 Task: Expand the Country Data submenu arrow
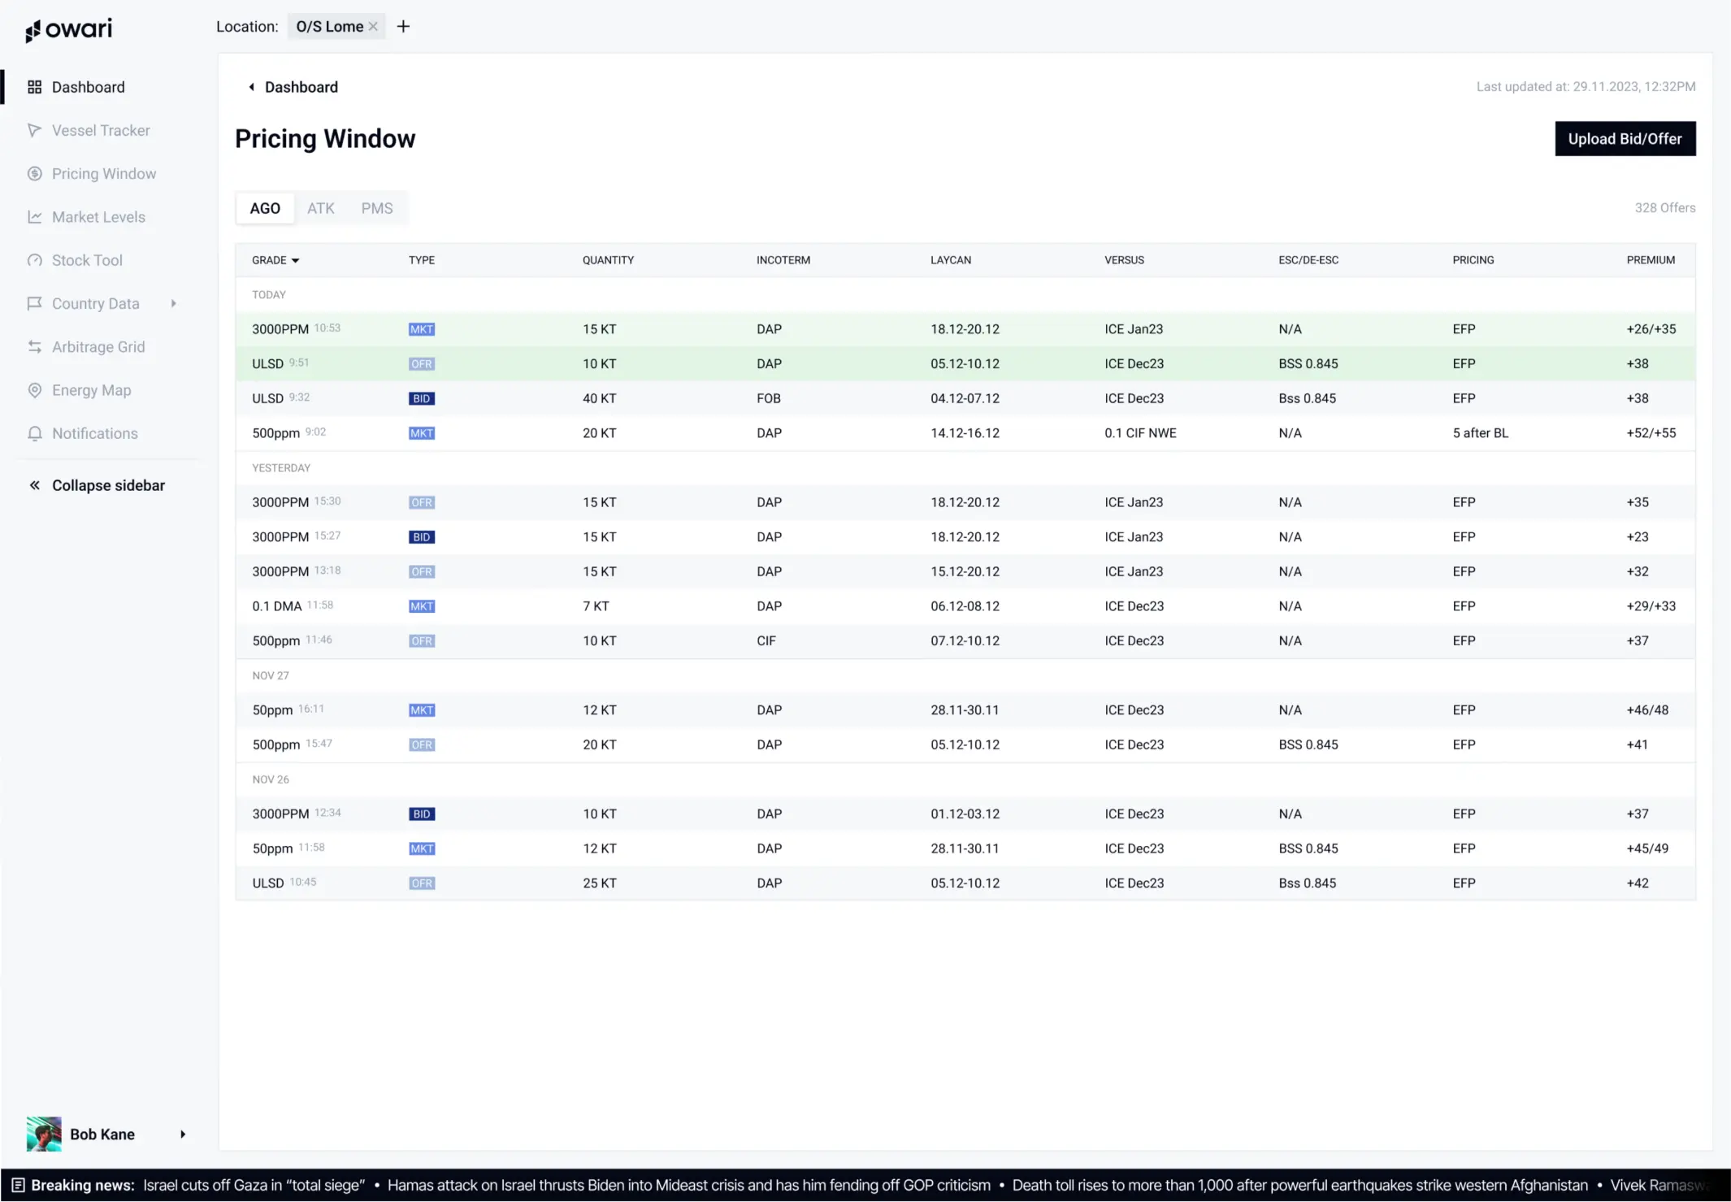(173, 303)
